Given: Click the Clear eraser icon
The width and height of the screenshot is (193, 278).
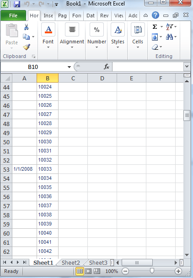Looking at the screenshot, I should click(x=155, y=47).
